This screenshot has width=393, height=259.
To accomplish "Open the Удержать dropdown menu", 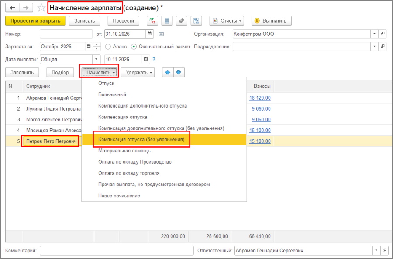I will point(138,72).
